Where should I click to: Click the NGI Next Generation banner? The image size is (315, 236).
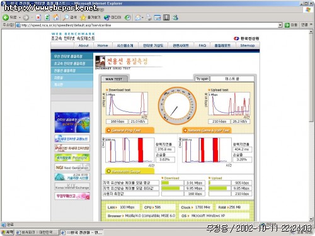click(x=72, y=167)
